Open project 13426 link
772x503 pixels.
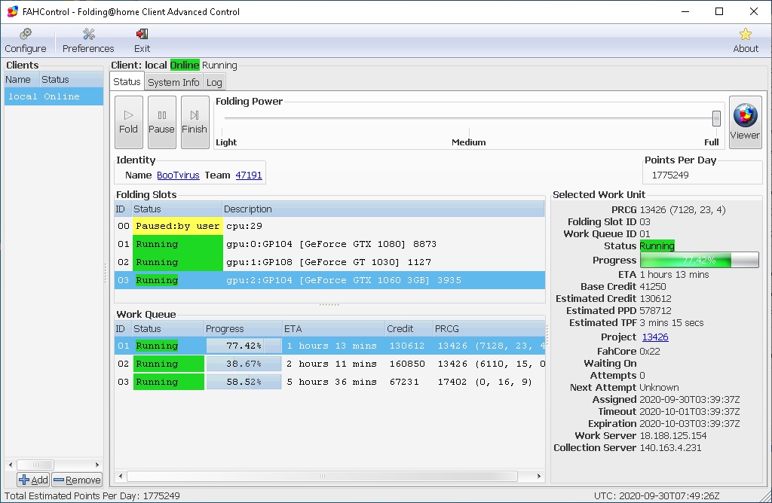(655, 337)
